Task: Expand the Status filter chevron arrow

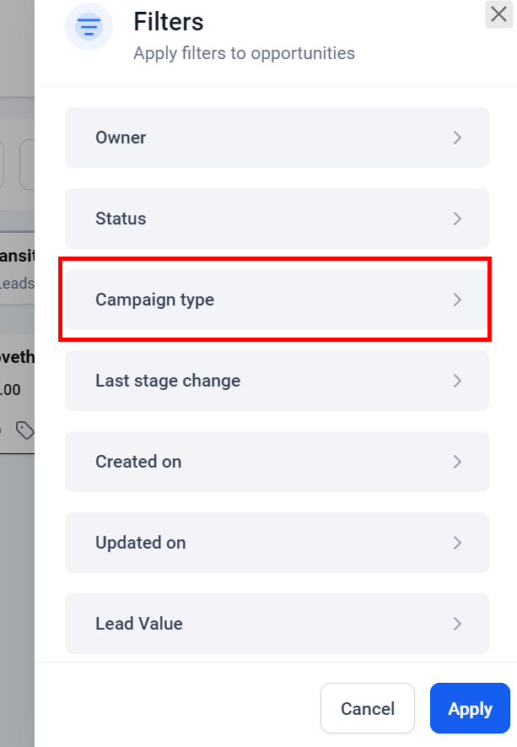Action: (457, 219)
